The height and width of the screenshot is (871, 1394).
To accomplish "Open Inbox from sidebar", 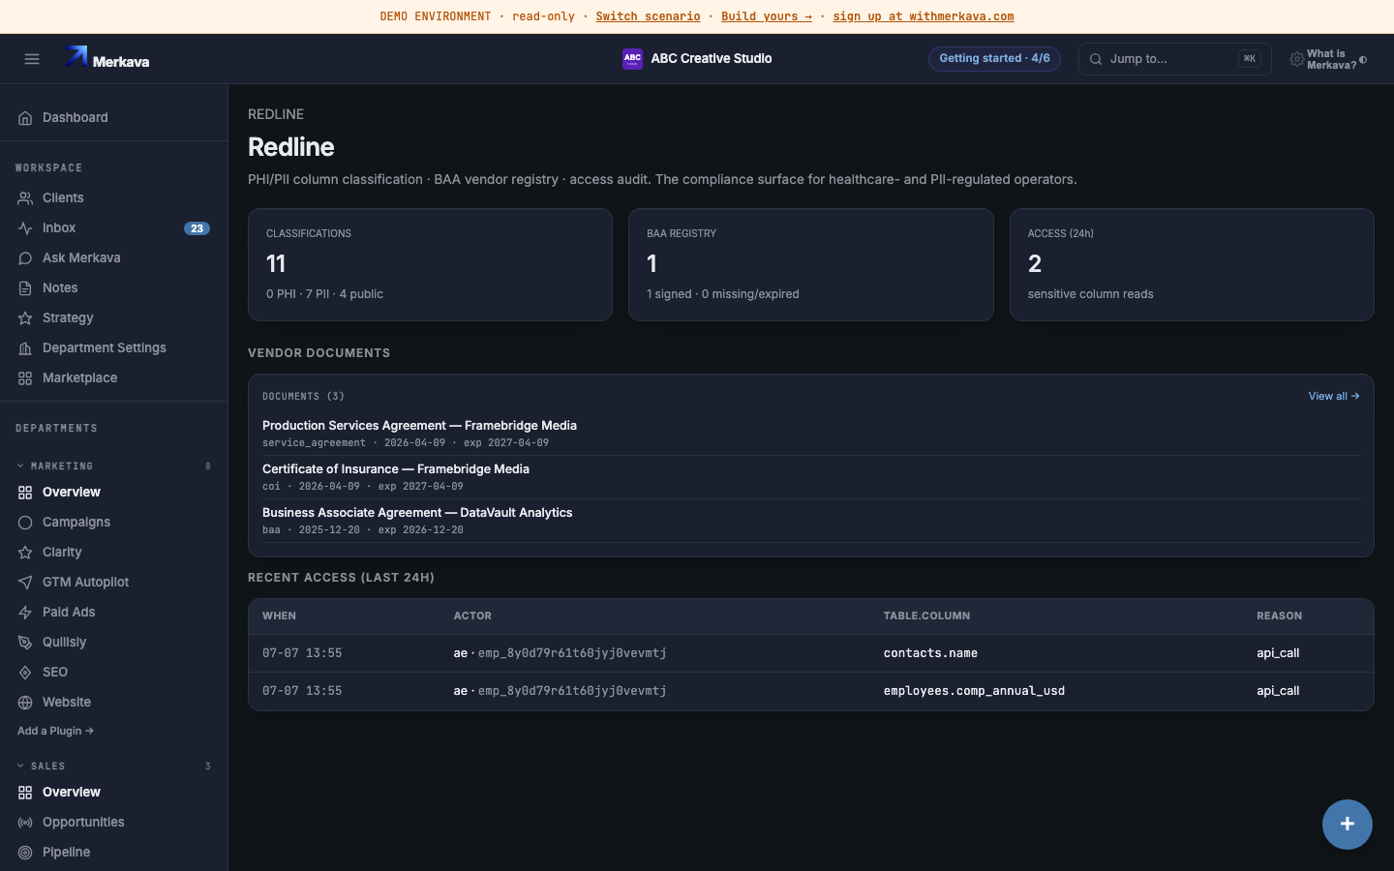I will [113, 228].
